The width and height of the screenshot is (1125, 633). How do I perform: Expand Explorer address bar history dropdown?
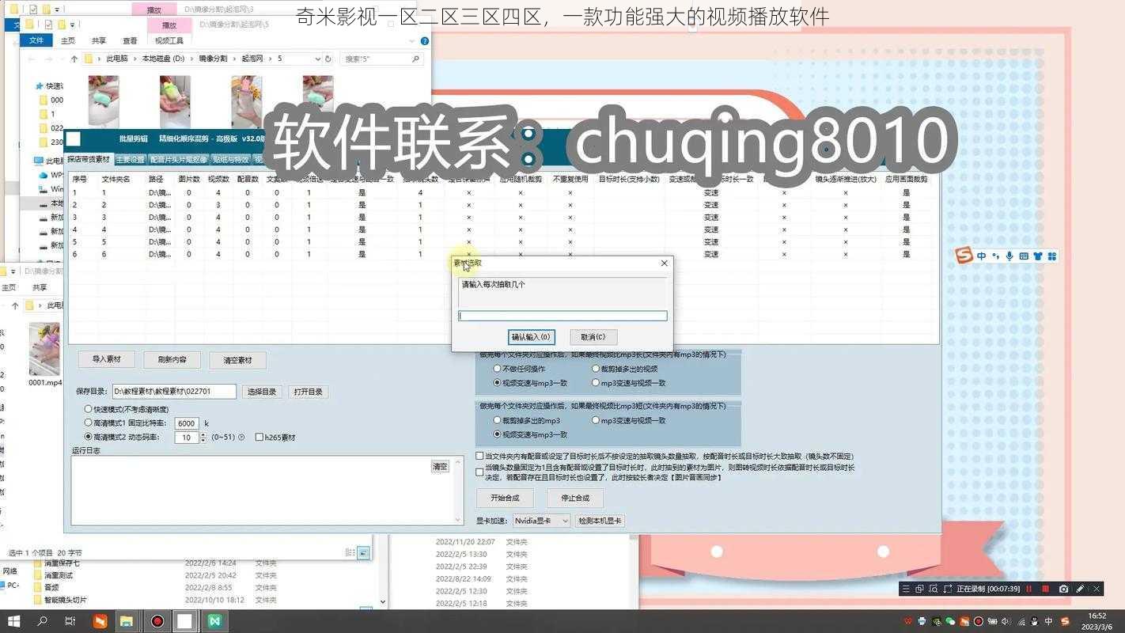pyautogui.click(x=316, y=59)
